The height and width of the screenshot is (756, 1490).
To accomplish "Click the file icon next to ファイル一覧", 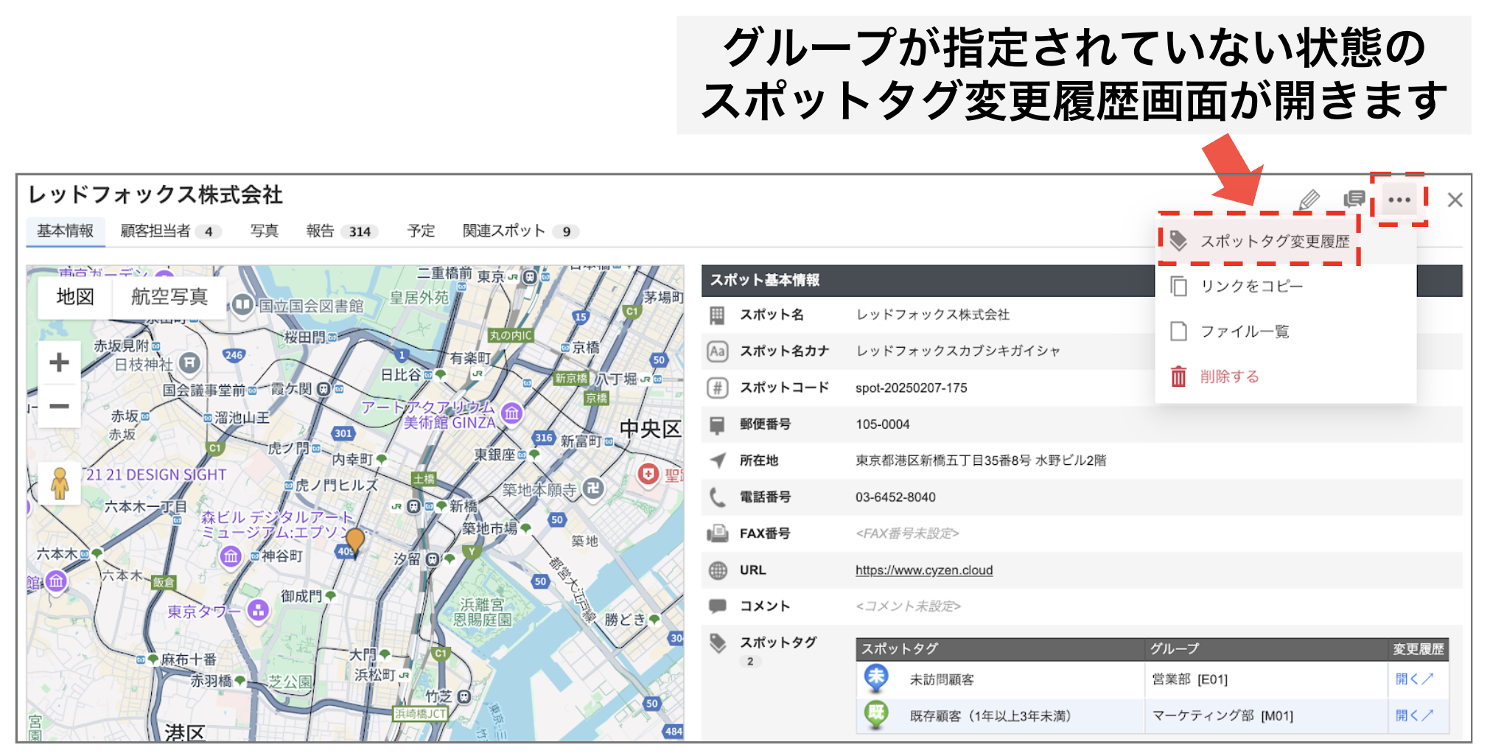I will point(1179,331).
